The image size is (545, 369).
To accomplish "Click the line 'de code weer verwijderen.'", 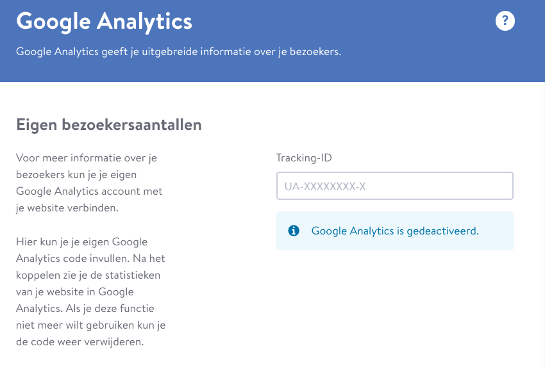I will (80, 342).
